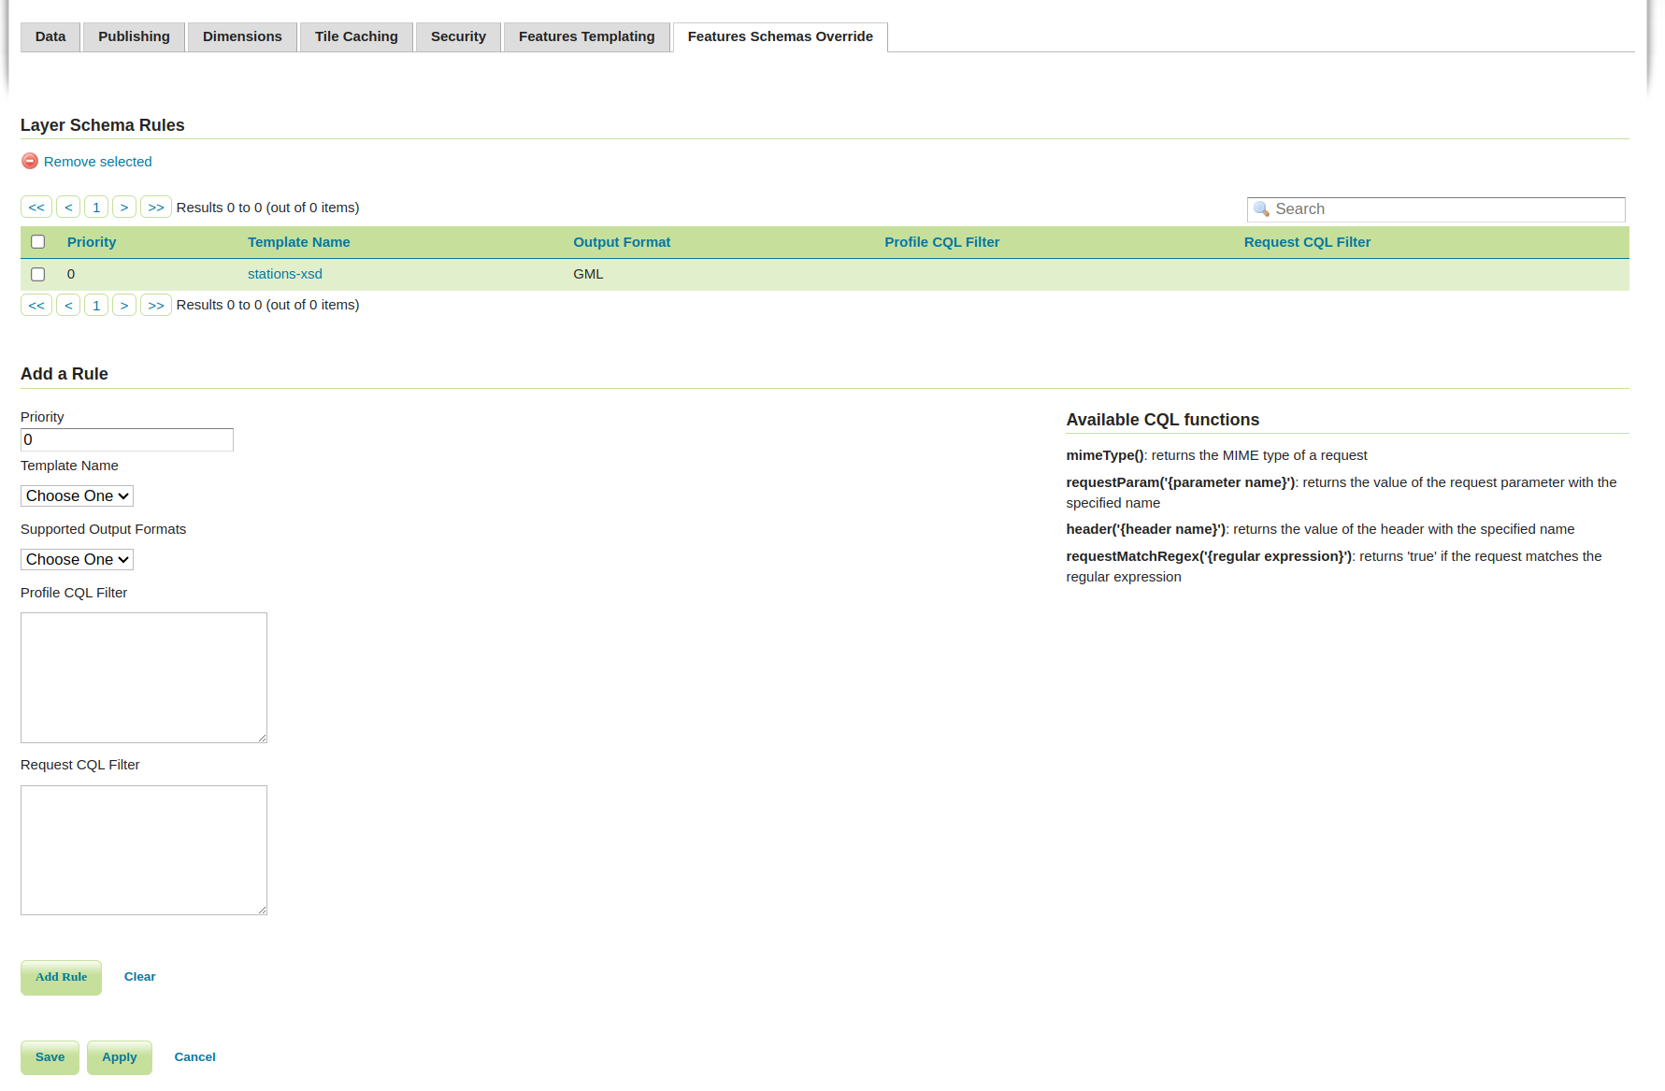The width and height of the screenshot is (1665, 1091).
Task: Go to last page in top pager
Action: coord(156,208)
